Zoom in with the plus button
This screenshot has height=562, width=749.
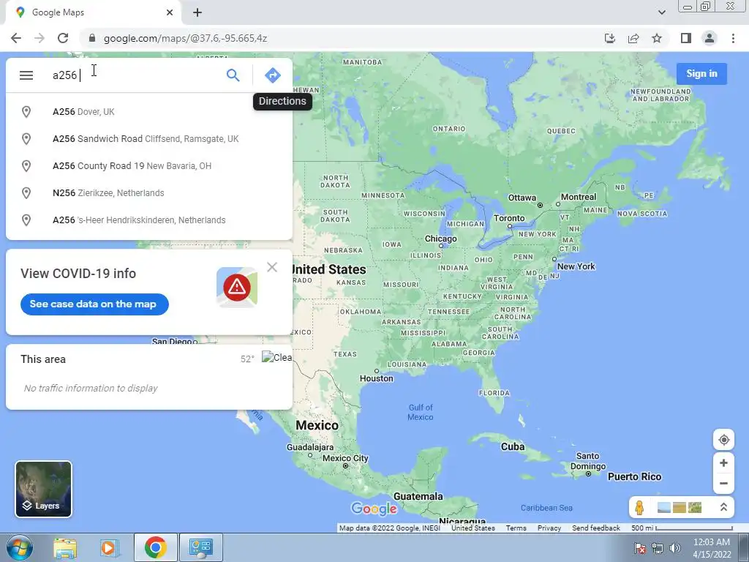723,463
